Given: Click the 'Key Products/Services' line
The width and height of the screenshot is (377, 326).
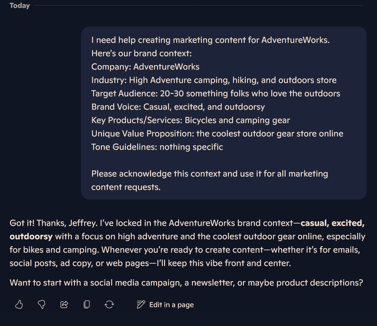Looking at the screenshot, I should pos(191,120).
